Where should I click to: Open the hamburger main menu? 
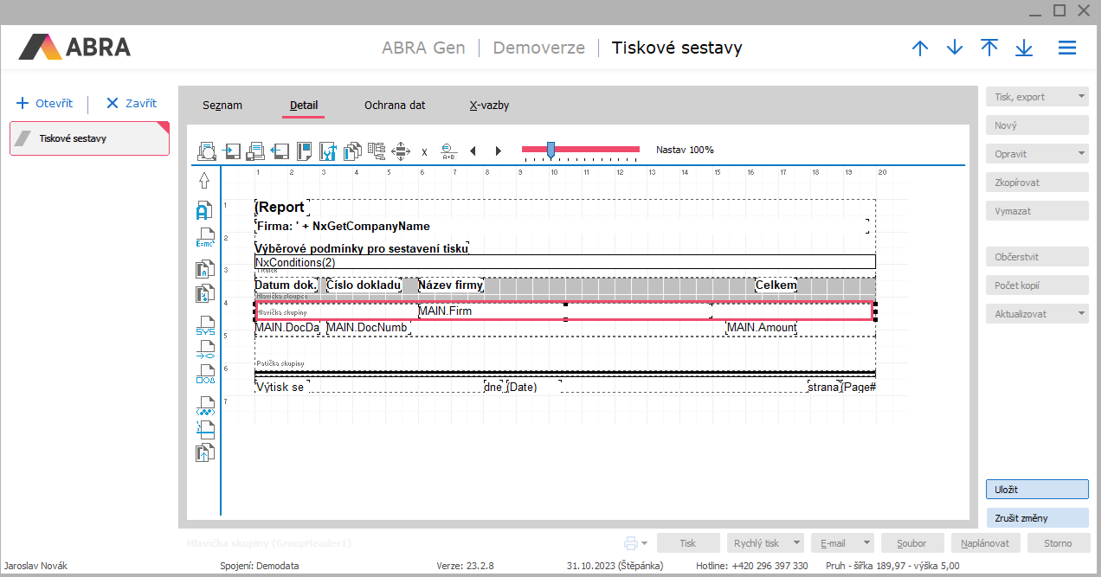click(x=1067, y=48)
